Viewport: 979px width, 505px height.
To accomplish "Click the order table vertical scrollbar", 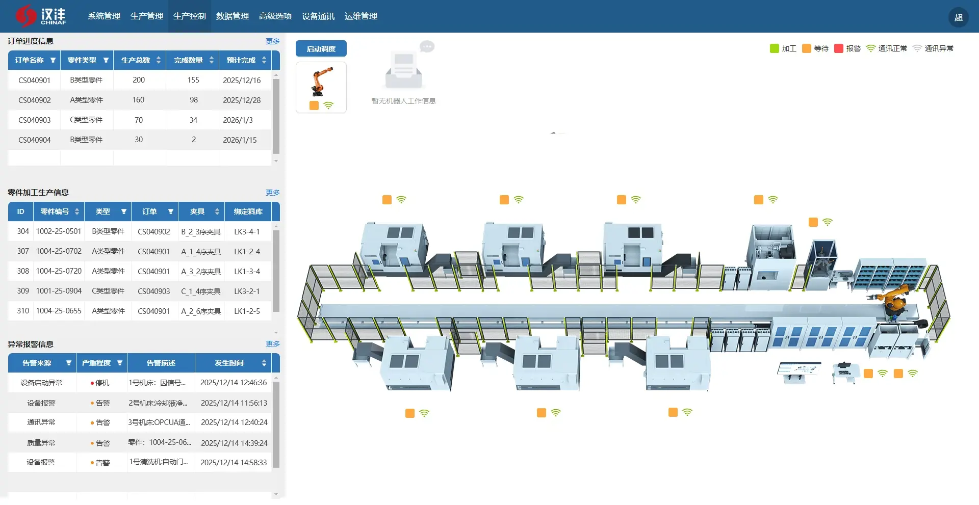I will [276, 116].
